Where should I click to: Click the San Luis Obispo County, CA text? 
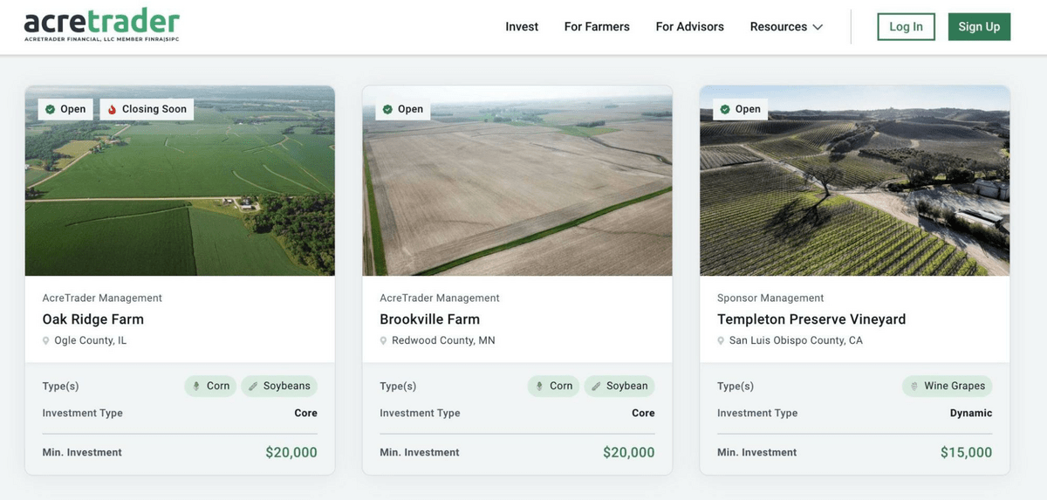[796, 341]
